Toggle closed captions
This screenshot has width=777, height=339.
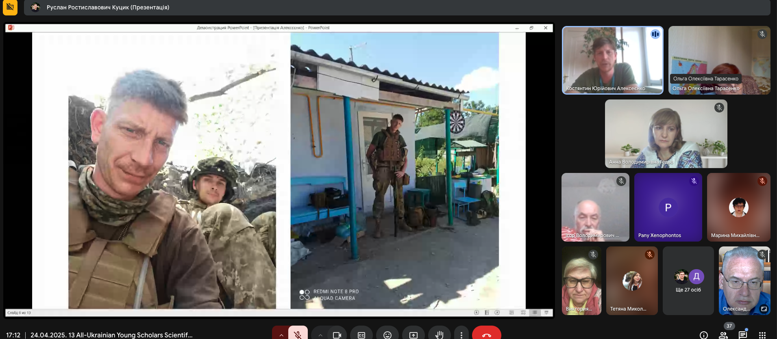[361, 335]
